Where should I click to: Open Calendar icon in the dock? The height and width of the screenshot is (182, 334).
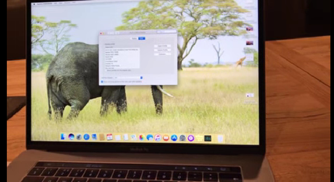point(110,137)
